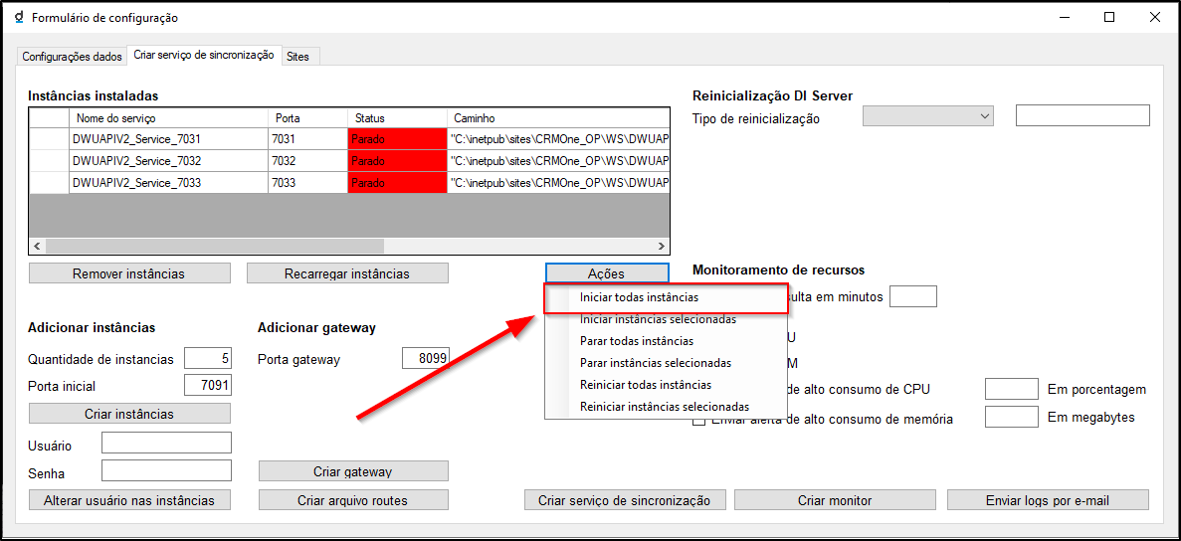
Task: Open the Tipo de reinicialização dropdown
Action: coord(928,116)
